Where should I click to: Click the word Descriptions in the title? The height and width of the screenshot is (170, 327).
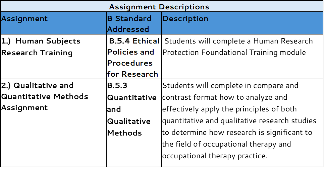[x=184, y=7]
